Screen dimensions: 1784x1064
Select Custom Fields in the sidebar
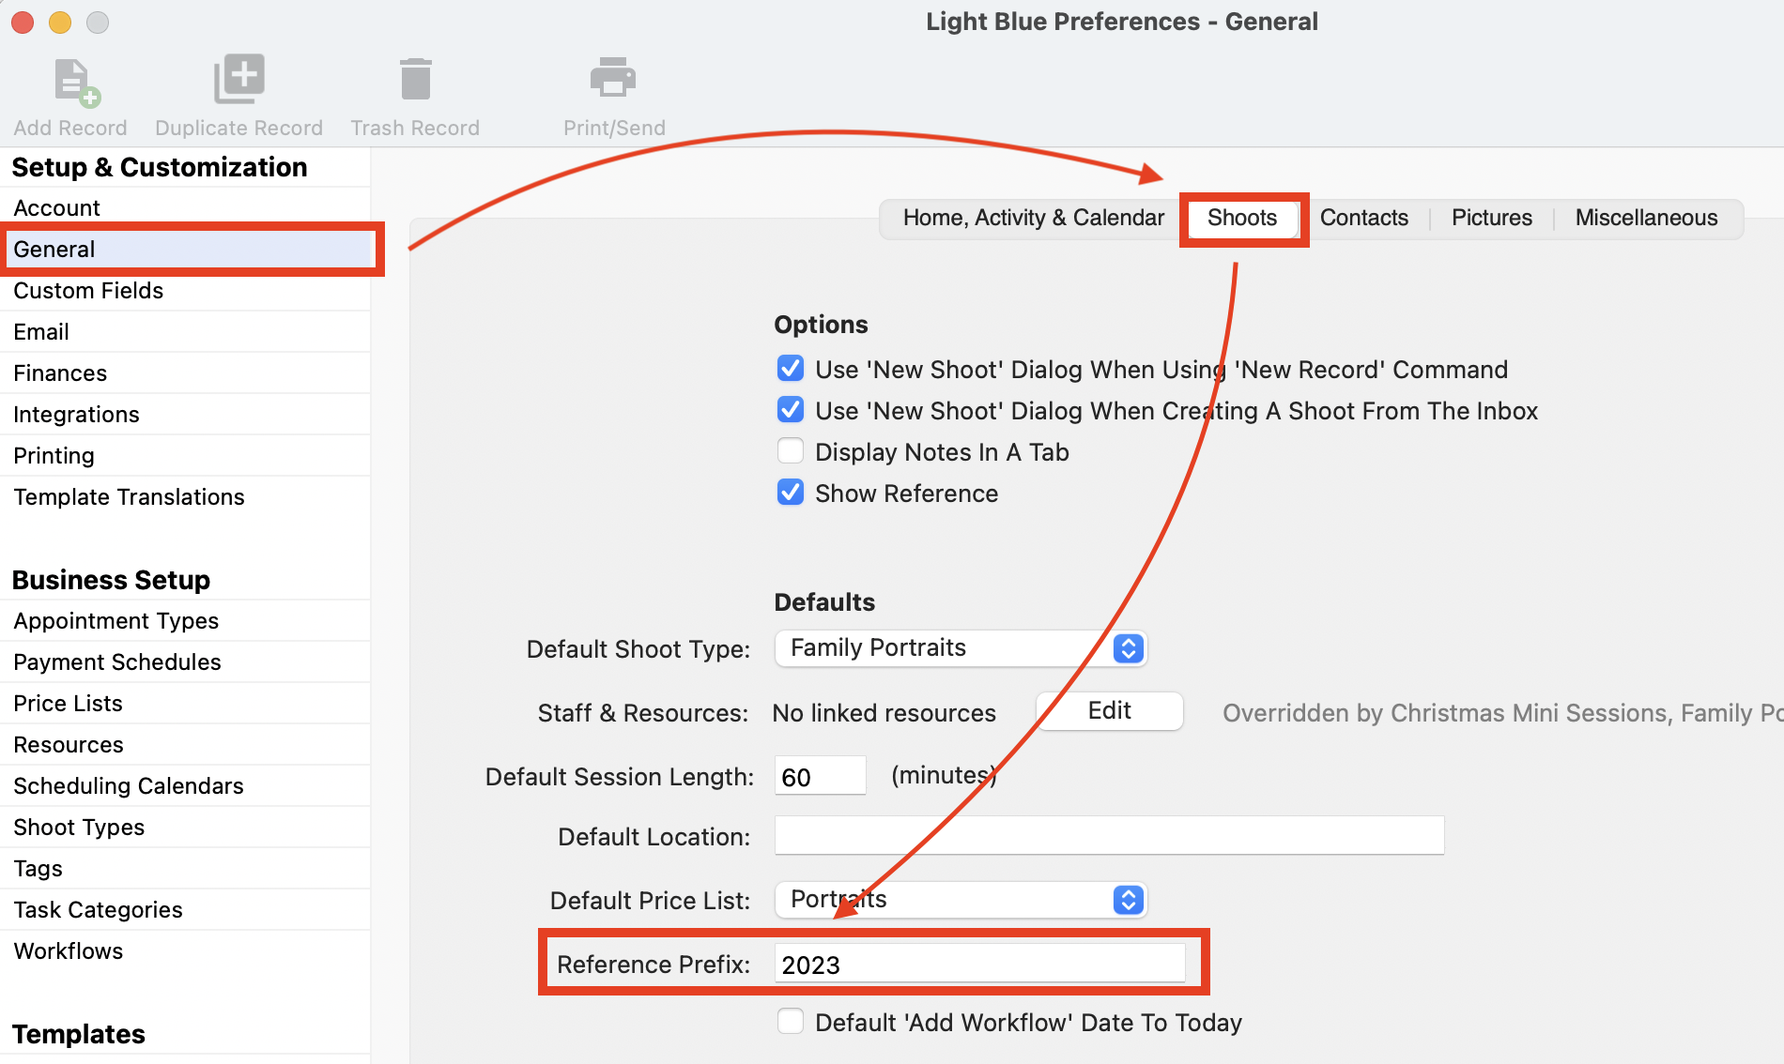pyautogui.click(x=87, y=290)
